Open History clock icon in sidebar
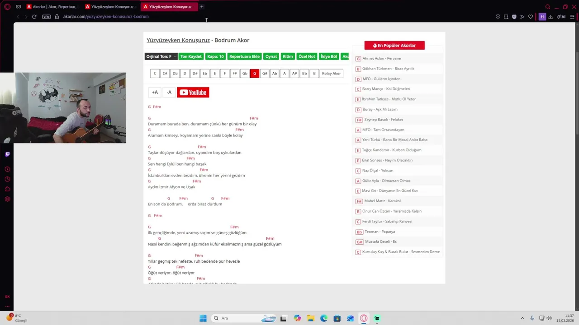The width and height of the screenshot is (579, 325). [7, 179]
